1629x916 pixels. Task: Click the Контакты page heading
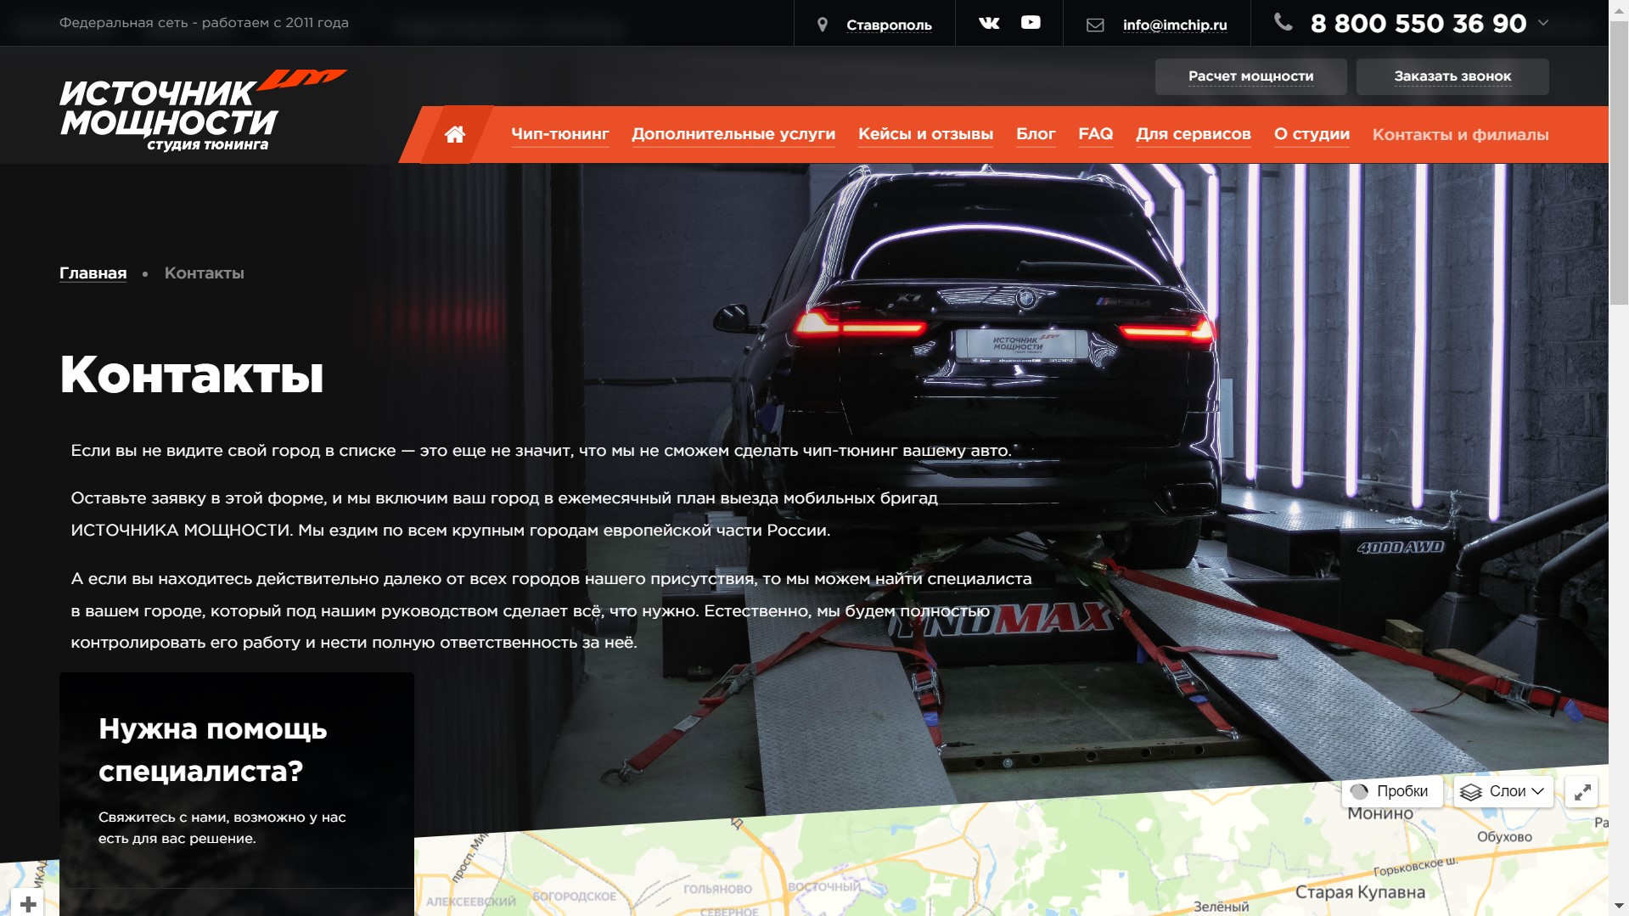coord(192,374)
